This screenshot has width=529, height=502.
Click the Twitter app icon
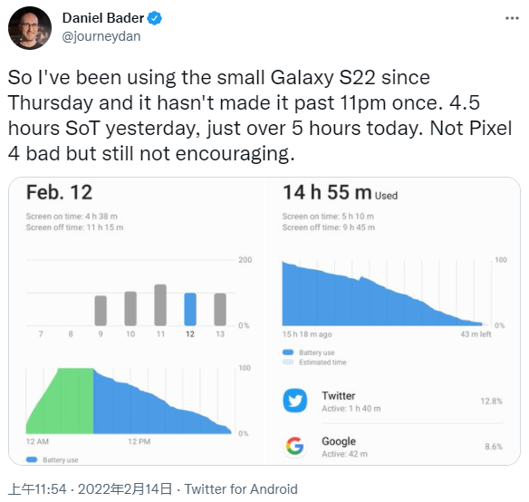295,401
